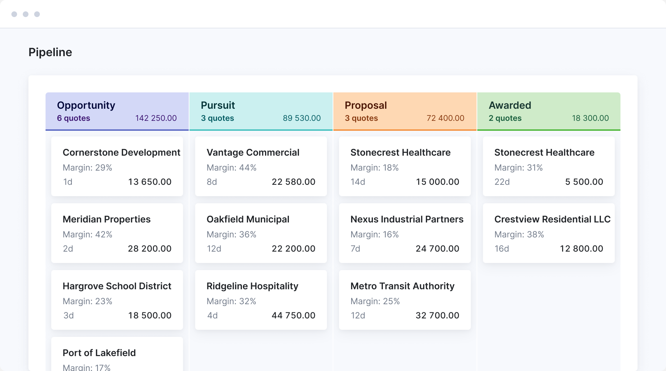Click the 2 quotes count under Awarded

pyautogui.click(x=505, y=118)
